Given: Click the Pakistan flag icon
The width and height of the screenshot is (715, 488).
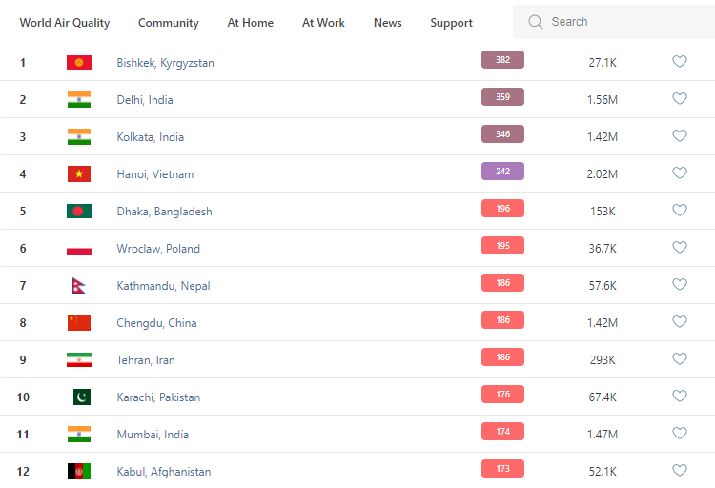Looking at the screenshot, I should click(x=81, y=397).
